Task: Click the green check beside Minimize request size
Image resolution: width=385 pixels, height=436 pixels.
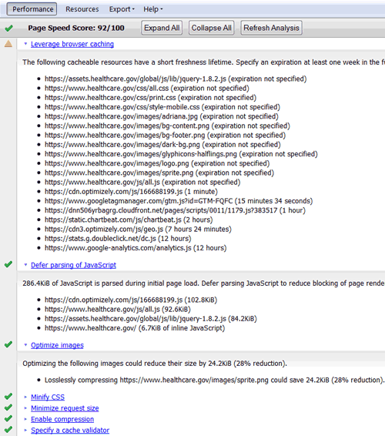Action: click(x=8, y=407)
